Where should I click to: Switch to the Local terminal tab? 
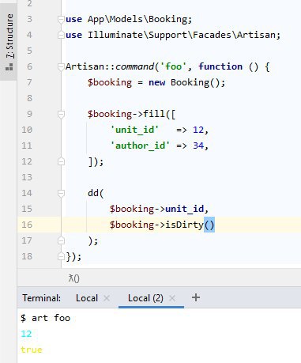coord(87,298)
